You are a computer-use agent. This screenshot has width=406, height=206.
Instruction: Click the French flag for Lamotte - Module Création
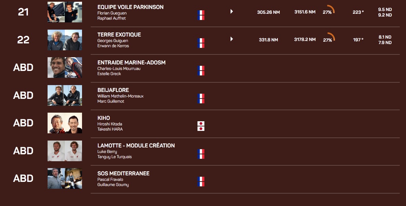(x=201, y=154)
